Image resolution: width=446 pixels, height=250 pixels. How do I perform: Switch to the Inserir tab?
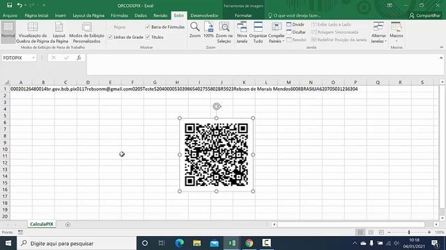(x=61, y=15)
